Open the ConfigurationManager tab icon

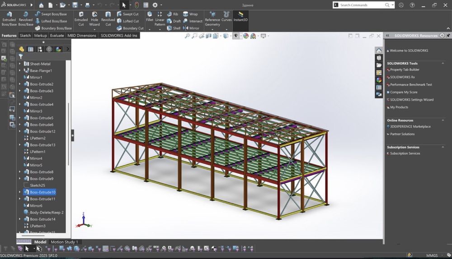40,49
